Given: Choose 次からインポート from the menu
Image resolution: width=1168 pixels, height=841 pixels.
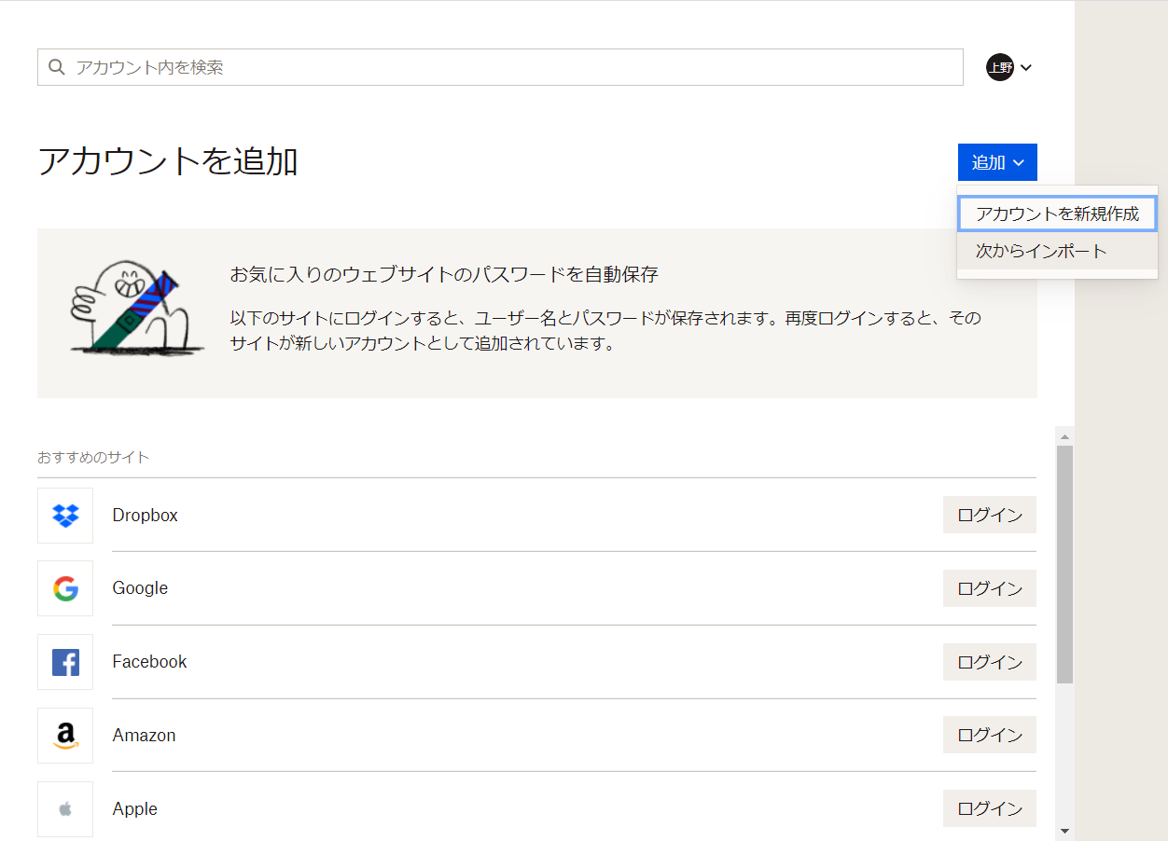Looking at the screenshot, I should 1057,251.
